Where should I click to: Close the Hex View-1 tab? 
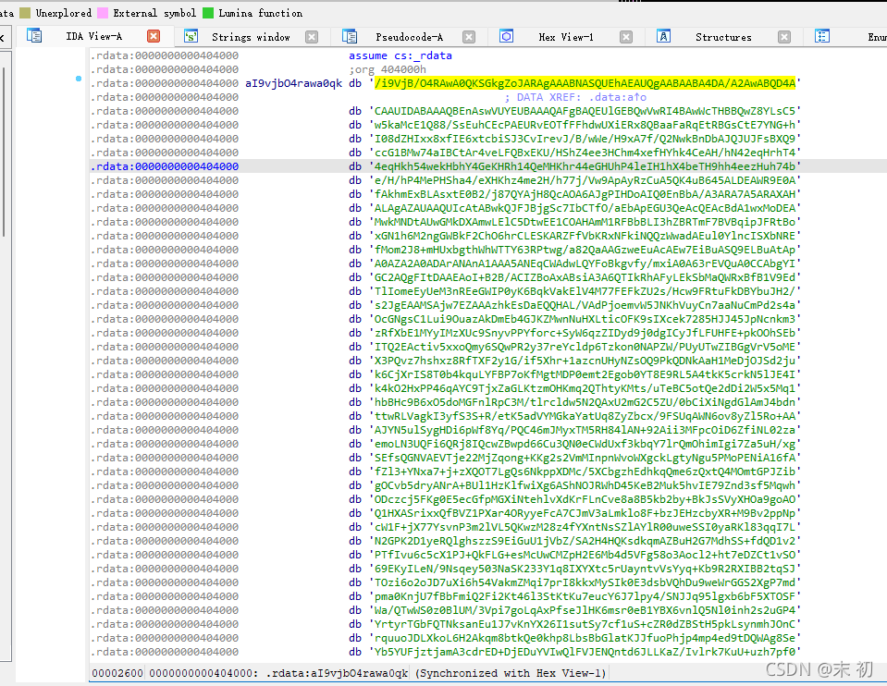pos(627,37)
